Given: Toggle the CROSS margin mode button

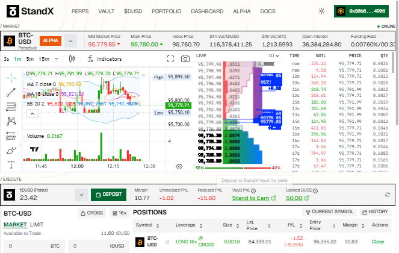Looking at the screenshot, I should tap(92, 213).
